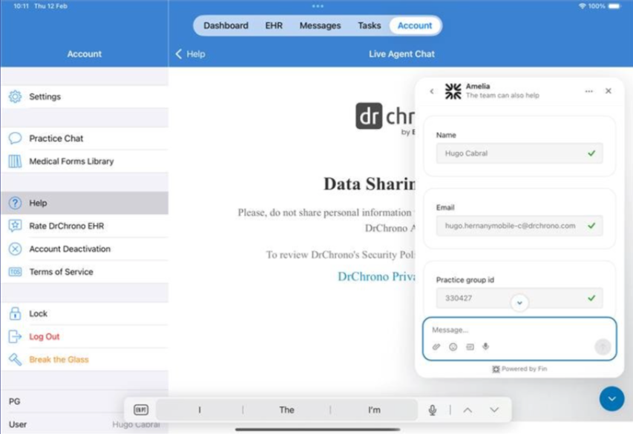Tap the keyboard bar dictation microphone
This screenshot has width=633, height=434.
pos(433,410)
